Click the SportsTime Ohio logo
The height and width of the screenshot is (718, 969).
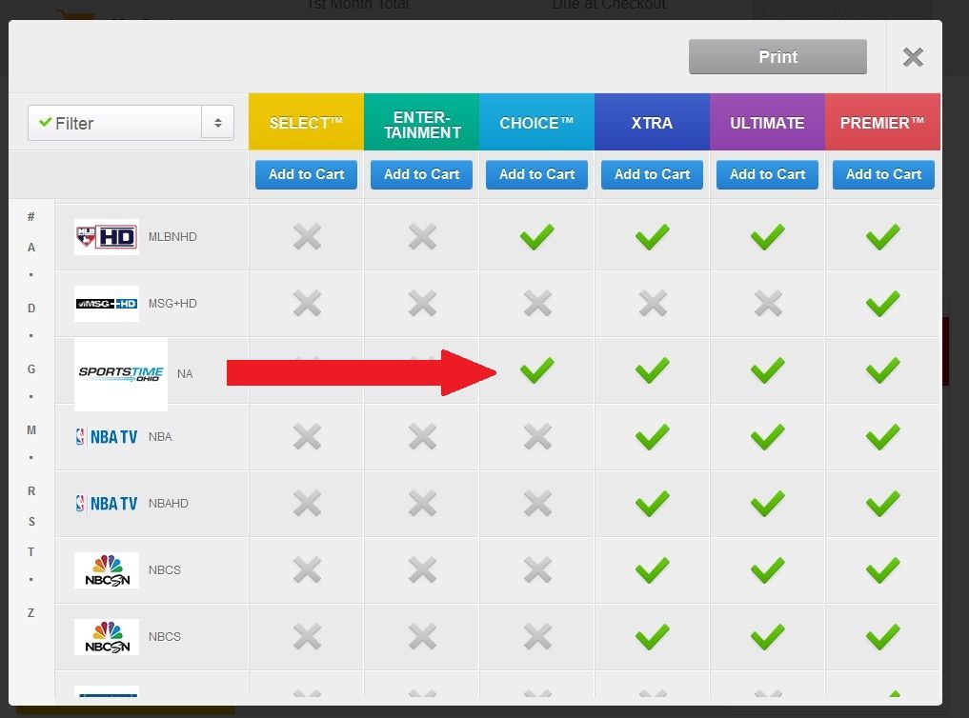pyautogui.click(x=121, y=373)
